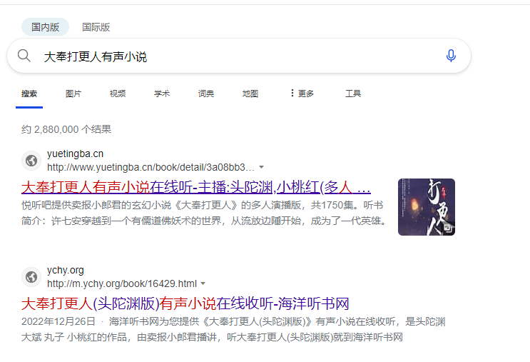Click the globe favicon beside yuetingba.cn

[x=31, y=161]
